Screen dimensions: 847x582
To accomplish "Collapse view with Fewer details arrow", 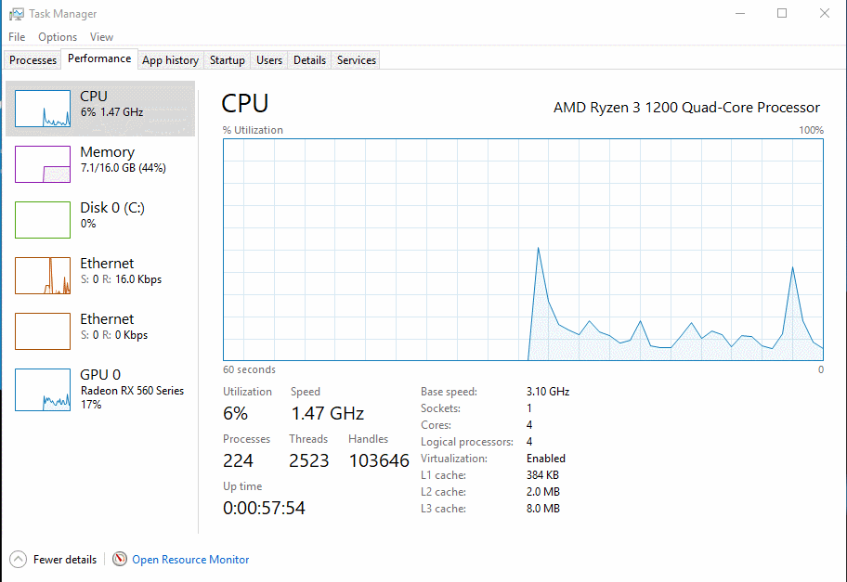I will [x=19, y=560].
